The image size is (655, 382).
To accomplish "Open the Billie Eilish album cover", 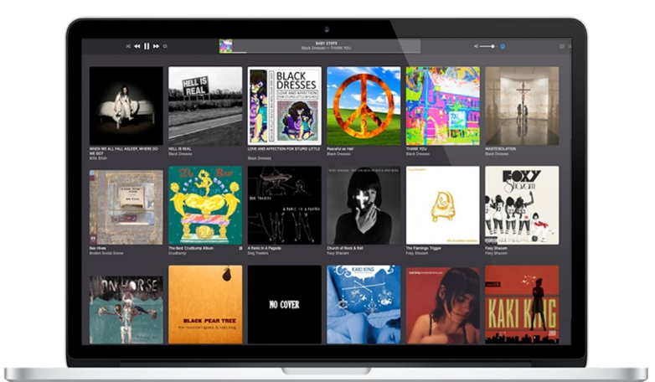I will tap(126, 106).
